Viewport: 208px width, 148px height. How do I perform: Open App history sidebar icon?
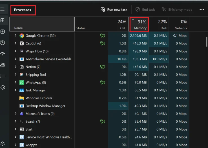pos(3,43)
